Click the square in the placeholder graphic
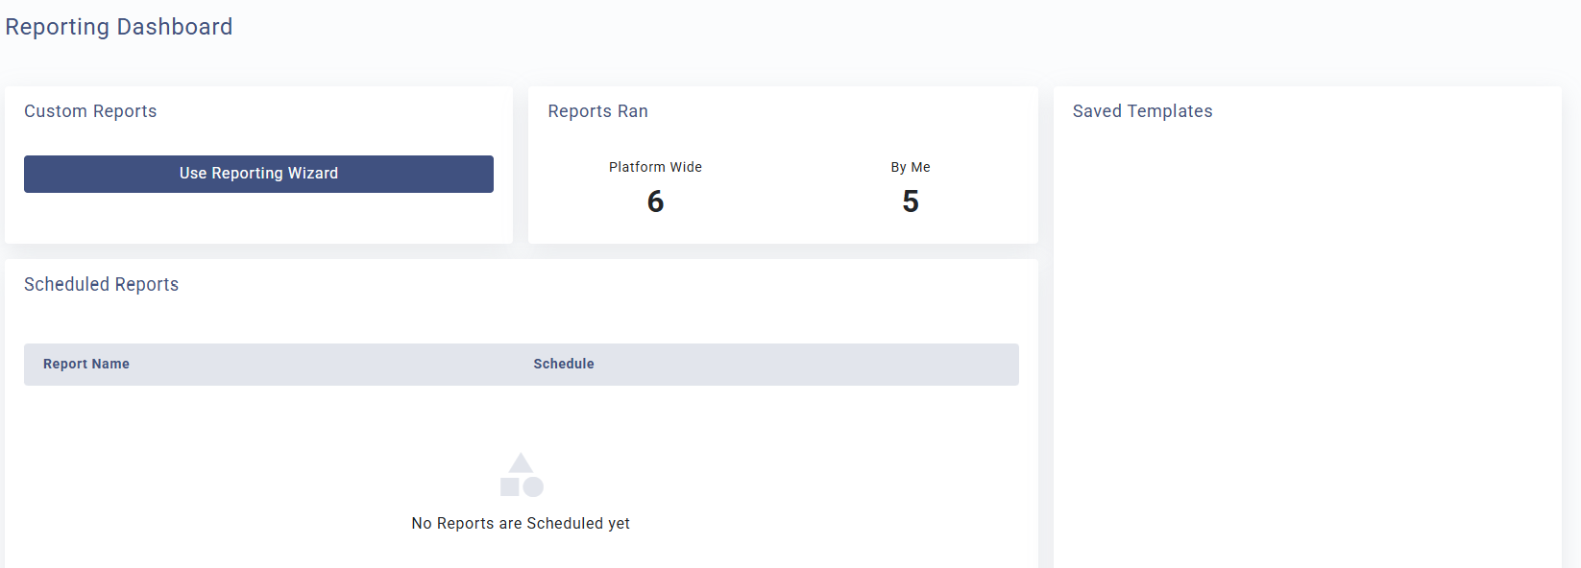The height and width of the screenshot is (568, 1581). coord(509,486)
